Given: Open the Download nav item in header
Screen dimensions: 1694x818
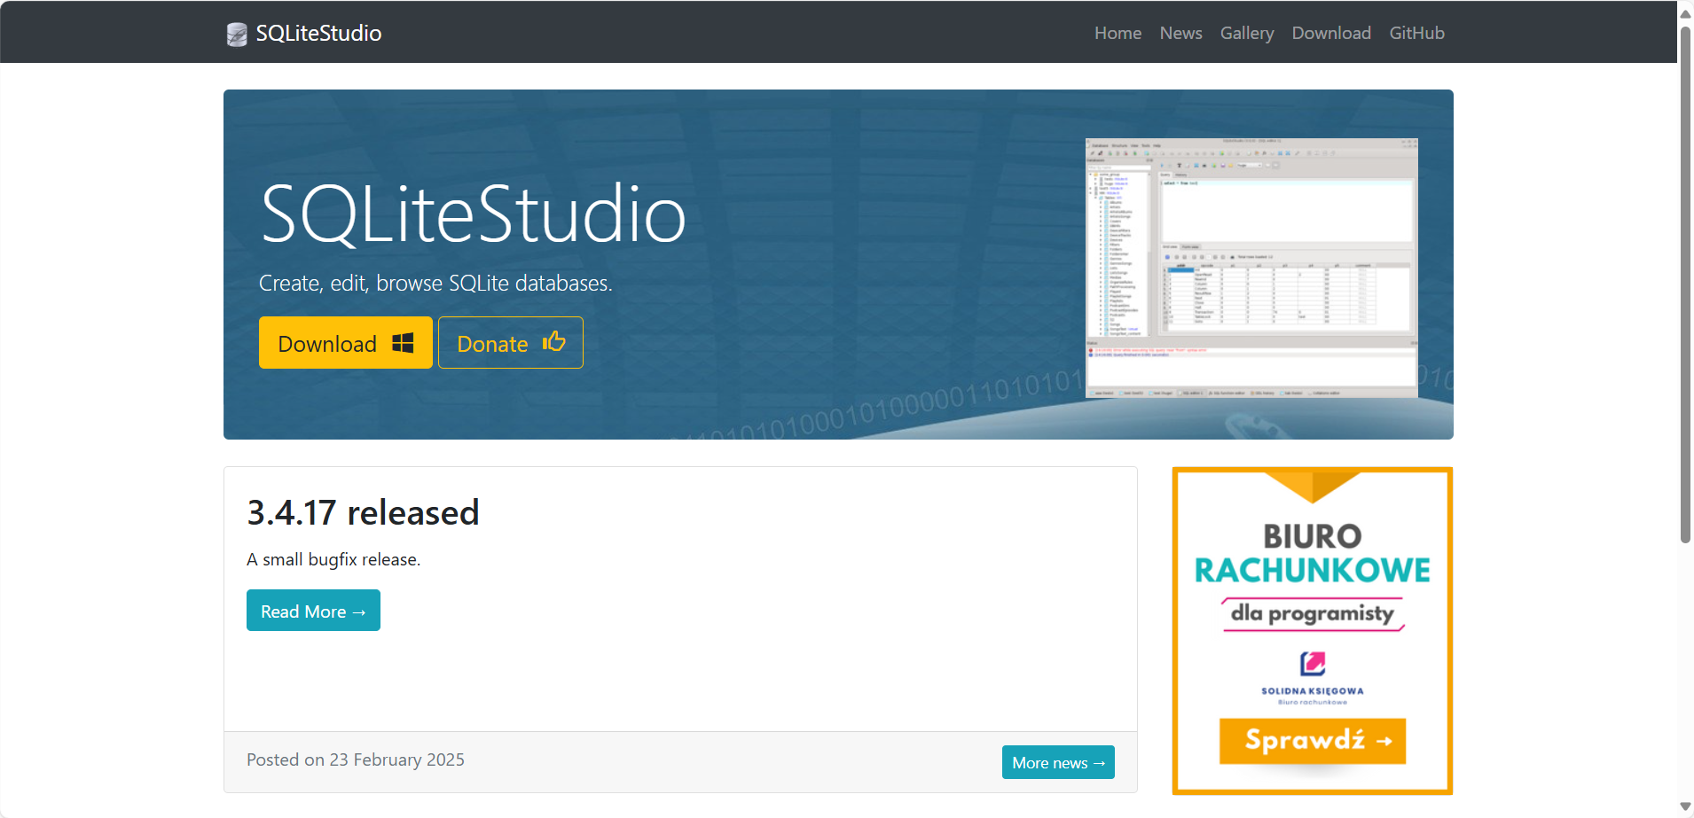Looking at the screenshot, I should click(x=1330, y=33).
